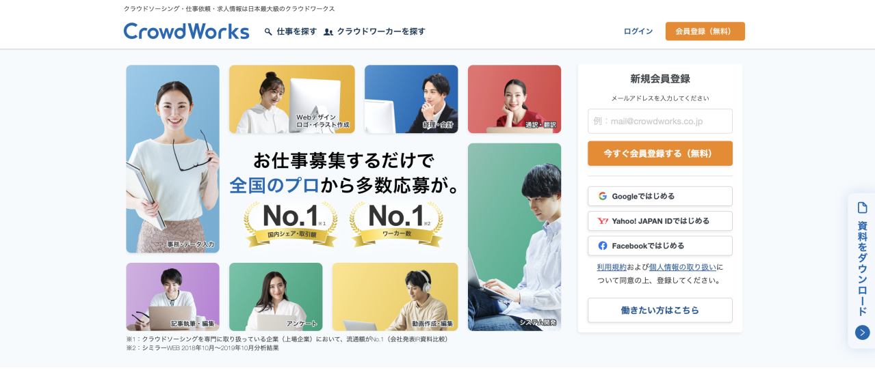
Task: Open the 個人情報の取り扱い link
Action: click(x=683, y=267)
